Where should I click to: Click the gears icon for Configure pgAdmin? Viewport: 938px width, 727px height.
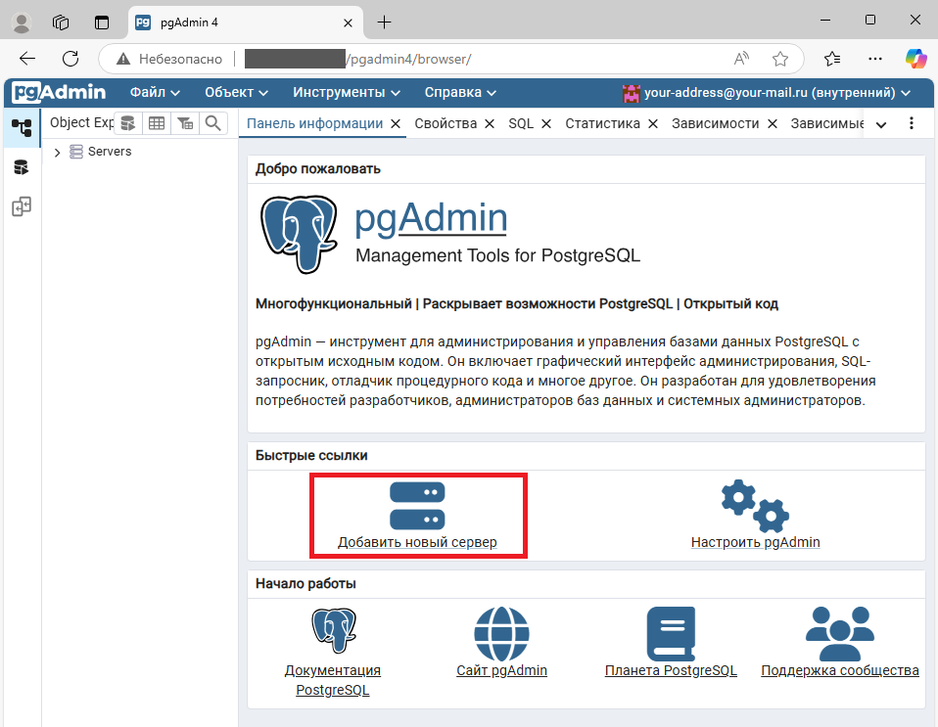[755, 506]
